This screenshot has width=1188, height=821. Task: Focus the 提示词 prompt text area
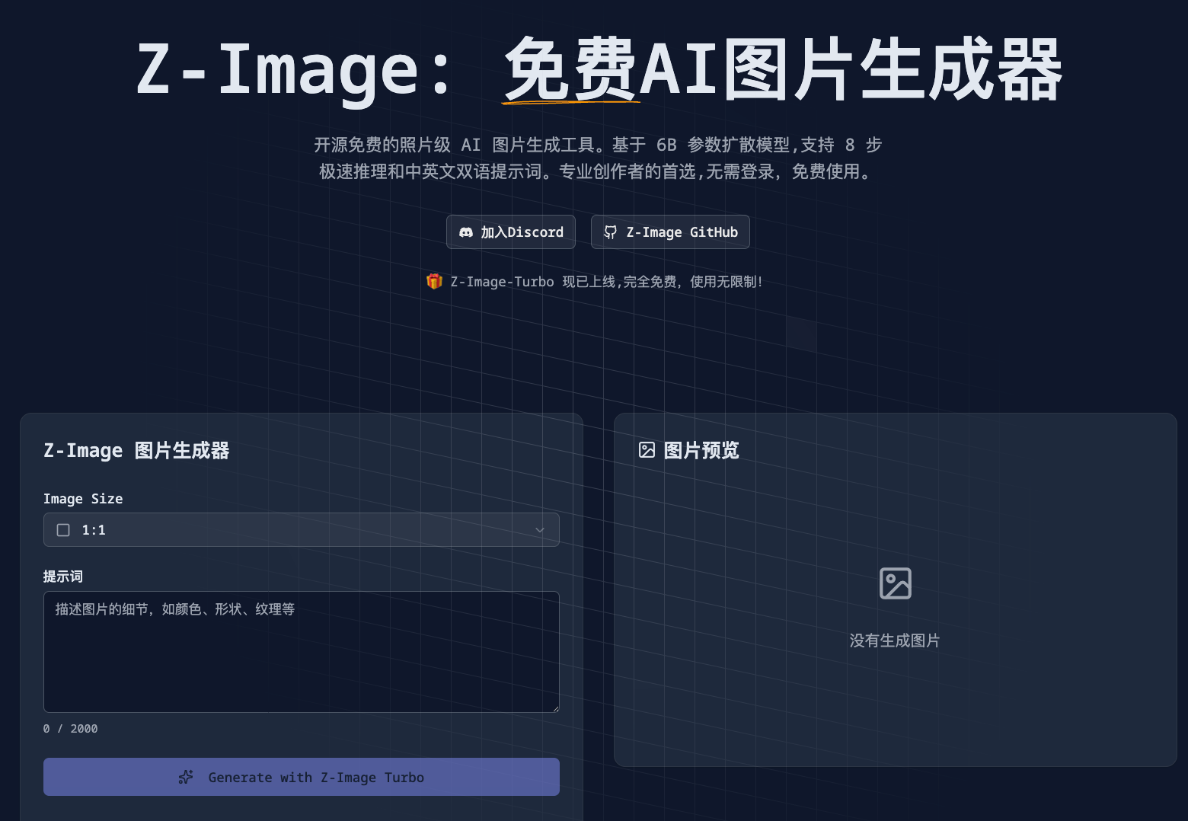(302, 652)
